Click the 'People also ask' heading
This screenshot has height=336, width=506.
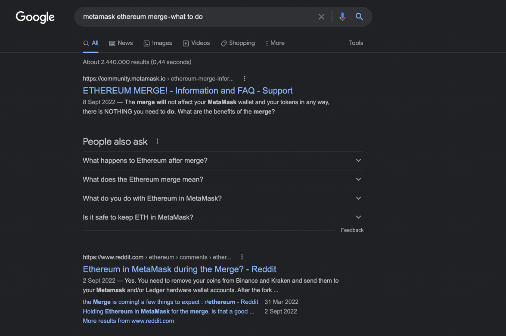click(115, 142)
